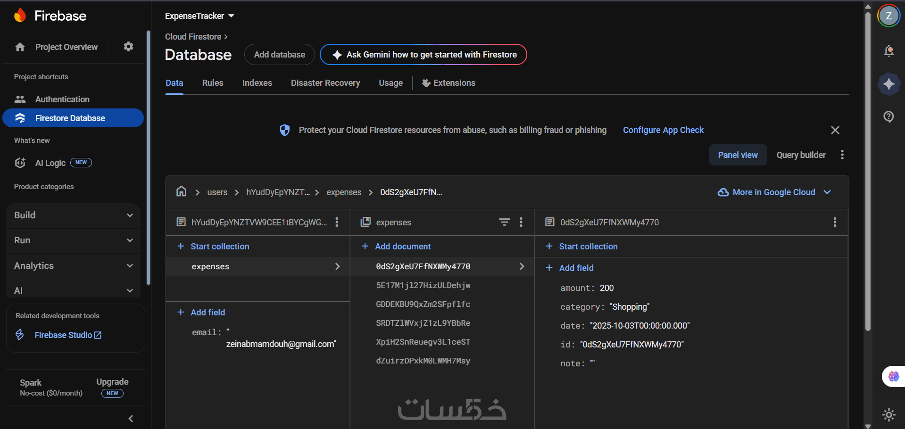Click the project settings gear icon

128,47
